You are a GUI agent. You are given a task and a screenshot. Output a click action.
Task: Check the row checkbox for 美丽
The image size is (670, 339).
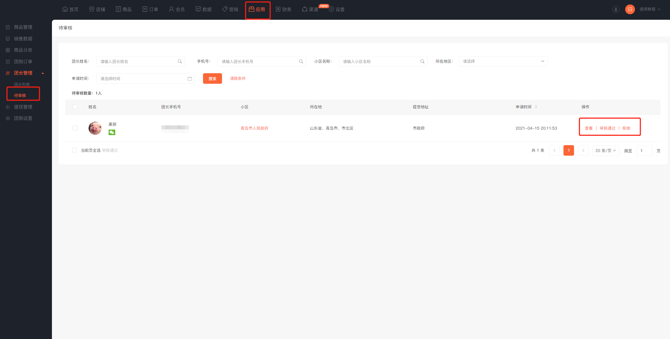[x=75, y=128]
